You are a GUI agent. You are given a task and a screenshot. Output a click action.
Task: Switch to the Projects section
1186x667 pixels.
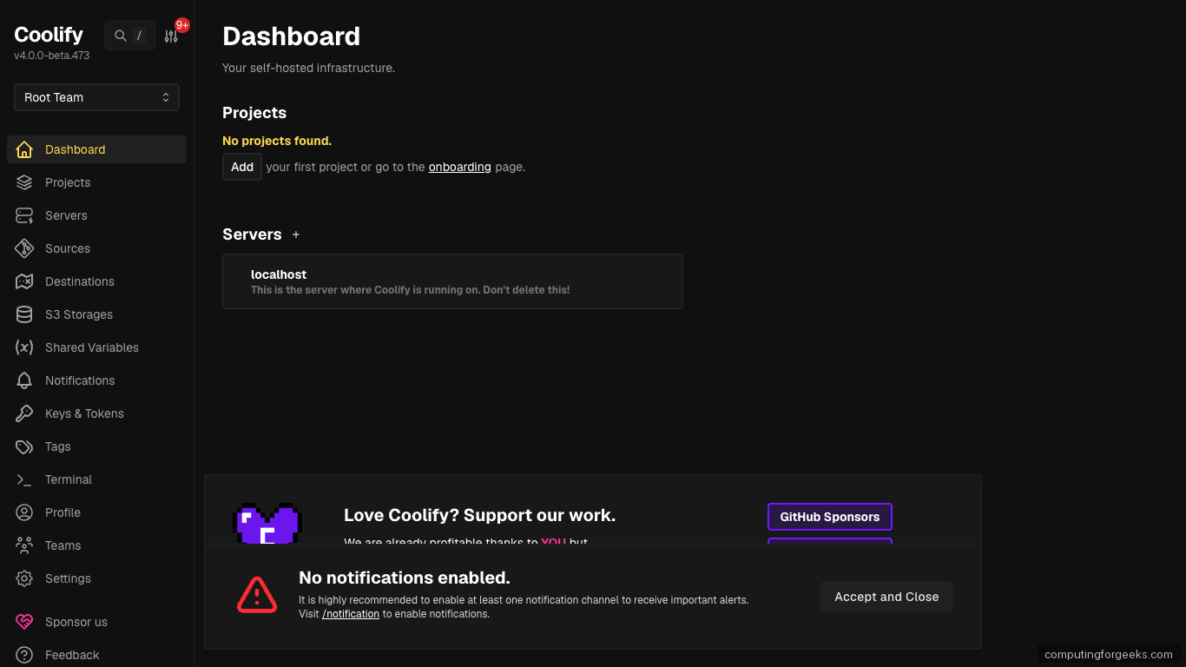pyautogui.click(x=67, y=182)
